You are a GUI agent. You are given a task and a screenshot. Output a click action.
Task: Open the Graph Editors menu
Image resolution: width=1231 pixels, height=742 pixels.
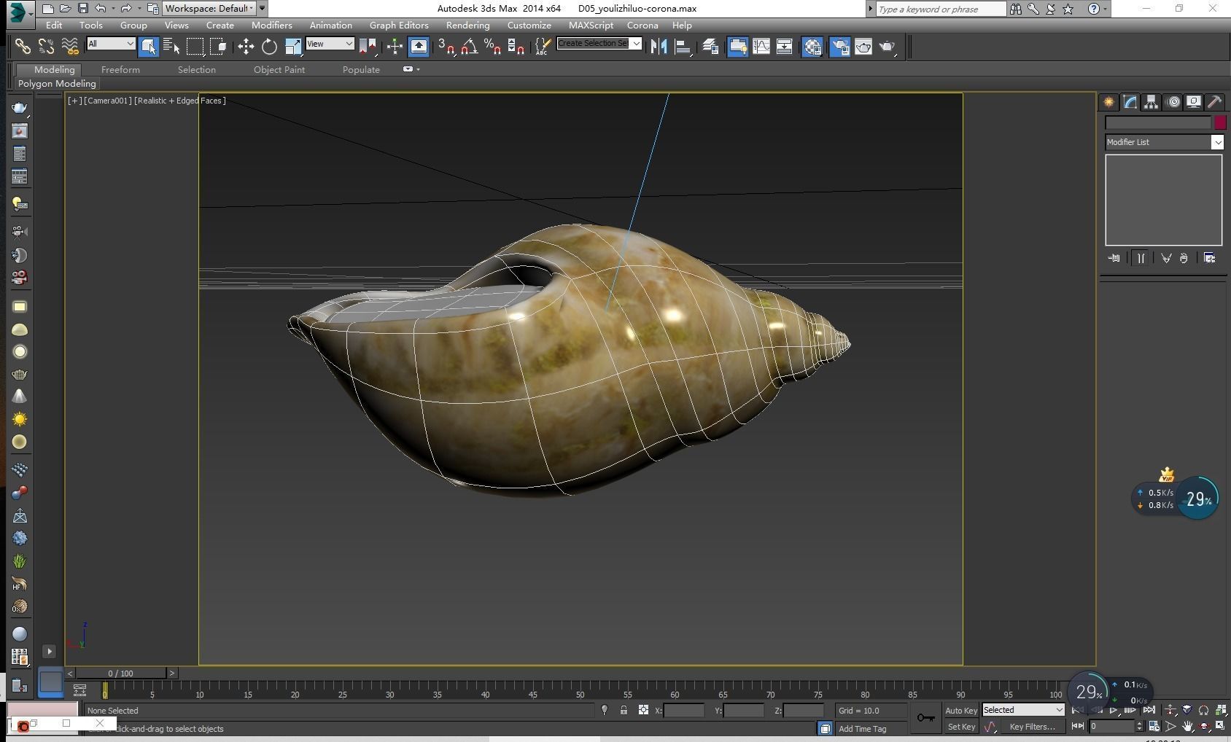point(399,25)
